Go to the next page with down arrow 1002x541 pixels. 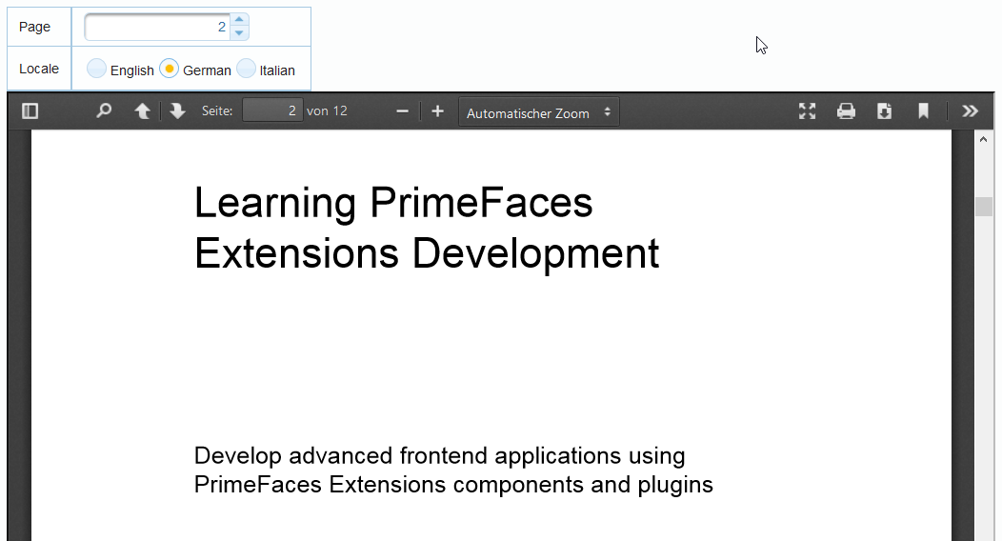click(178, 111)
